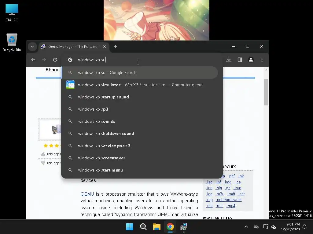Select 'windows xp screensaver' suggestion
The width and height of the screenshot is (313, 234).
tap(139, 158)
